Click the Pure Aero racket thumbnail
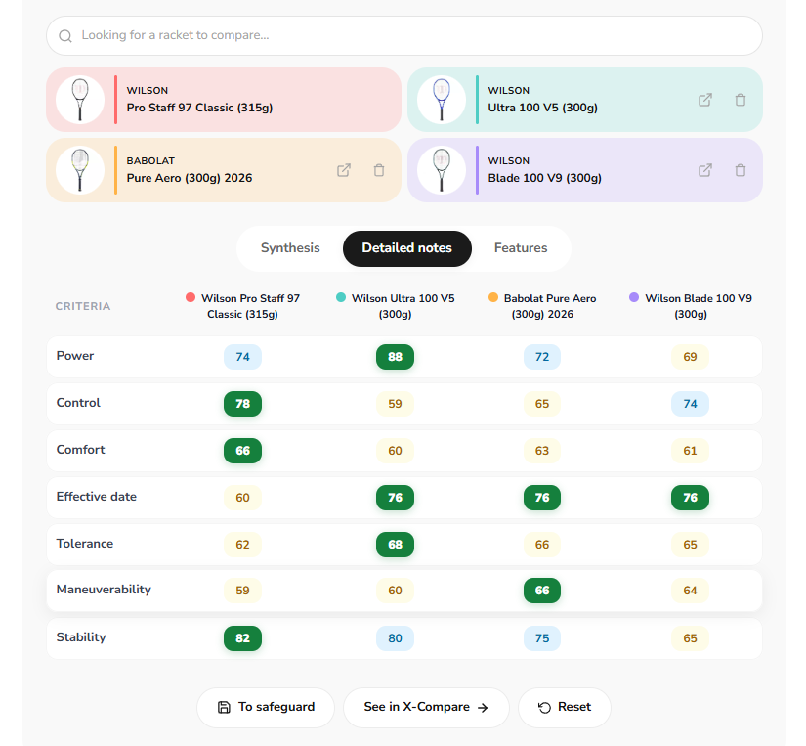The image size is (806, 746). pos(80,170)
